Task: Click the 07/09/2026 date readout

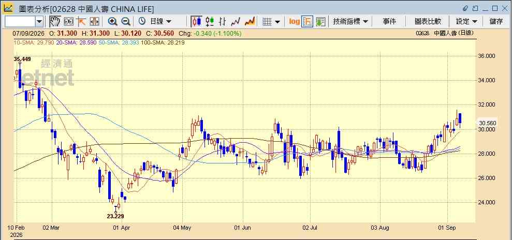Action: click(30, 33)
